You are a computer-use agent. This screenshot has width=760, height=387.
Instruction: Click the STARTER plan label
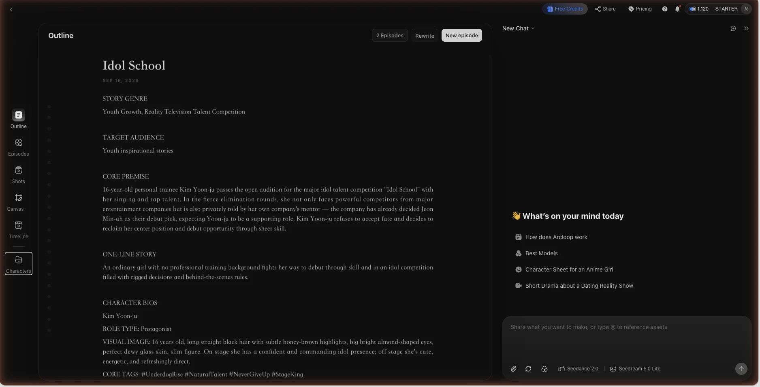click(726, 9)
